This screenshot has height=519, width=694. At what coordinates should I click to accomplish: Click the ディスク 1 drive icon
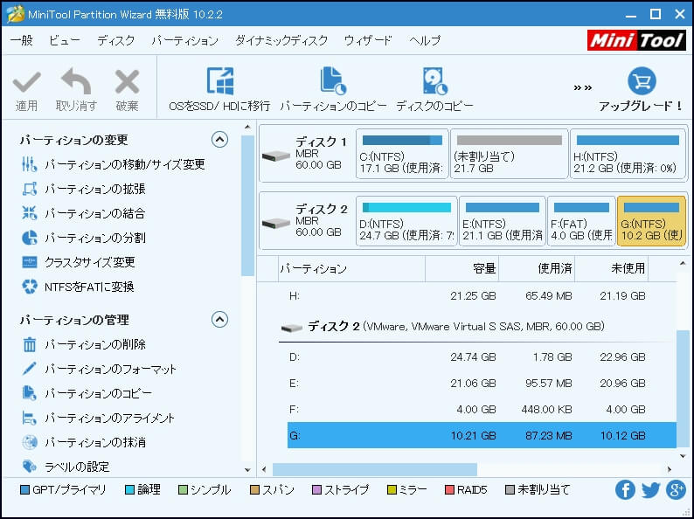pos(275,156)
